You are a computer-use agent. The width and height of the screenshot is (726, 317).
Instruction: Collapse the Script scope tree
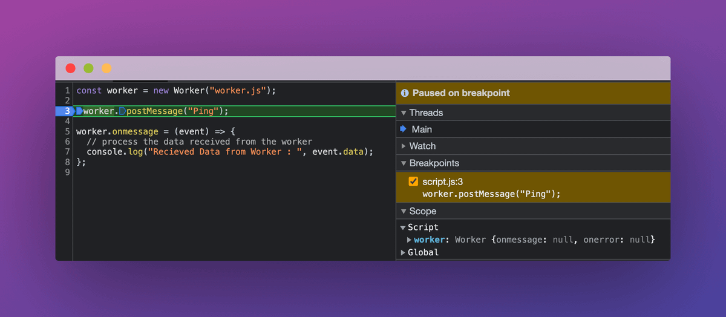click(403, 227)
